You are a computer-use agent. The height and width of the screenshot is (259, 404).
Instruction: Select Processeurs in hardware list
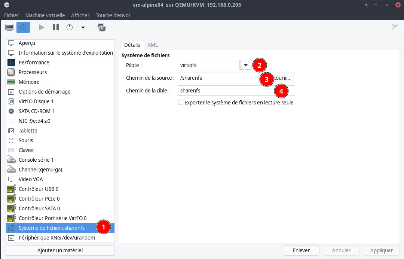33,72
